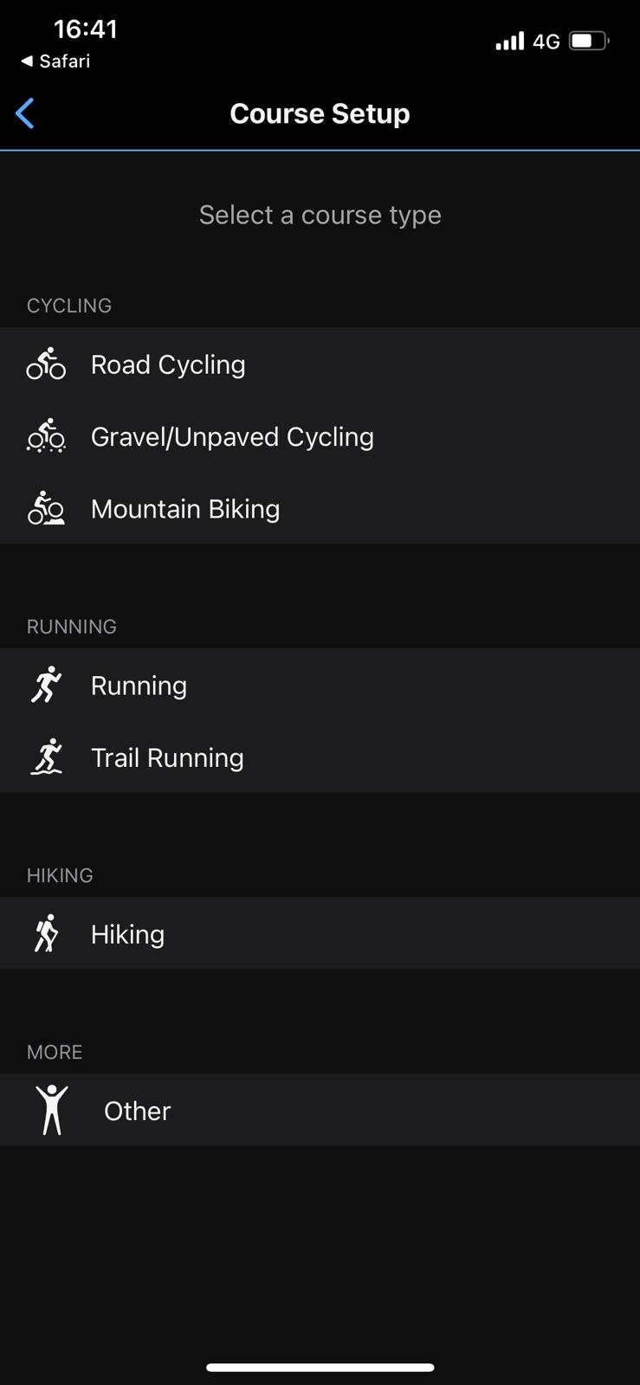Select the Running course type
This screenshot has width=640, height=1385.
(x=139, y=686)
